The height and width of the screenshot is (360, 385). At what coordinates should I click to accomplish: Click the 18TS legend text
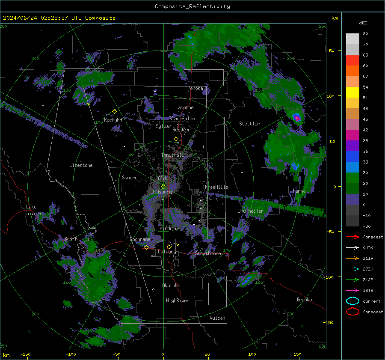368,291
